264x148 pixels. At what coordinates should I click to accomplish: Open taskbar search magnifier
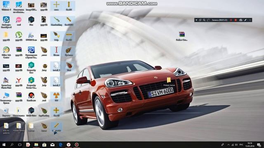pos(12,145)
